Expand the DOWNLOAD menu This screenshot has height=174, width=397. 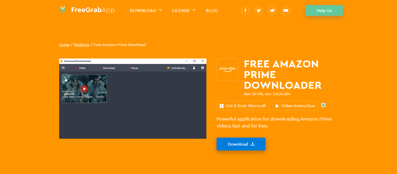146,10
